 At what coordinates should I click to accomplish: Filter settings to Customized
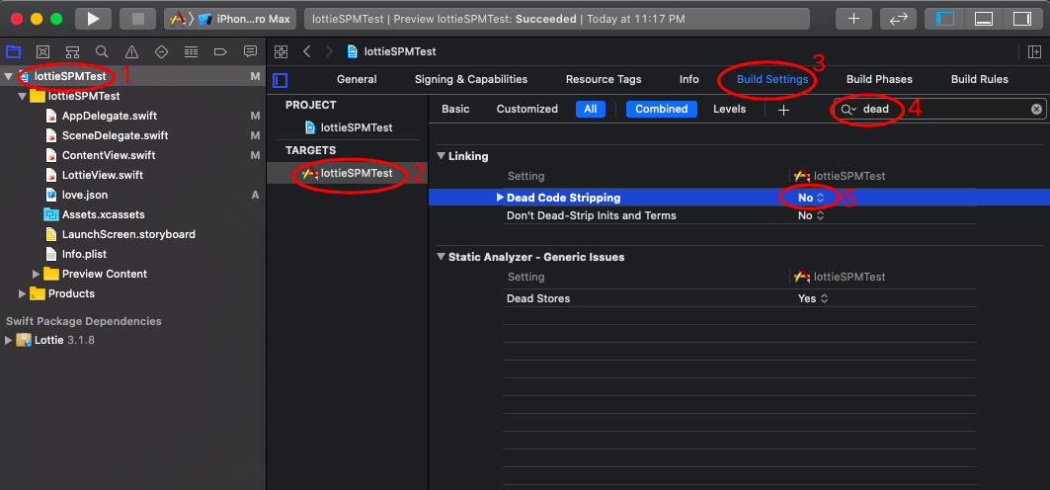[527, 109]
